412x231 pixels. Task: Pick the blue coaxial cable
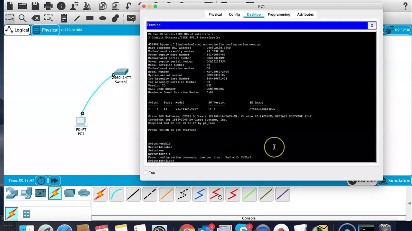[200, 194]
